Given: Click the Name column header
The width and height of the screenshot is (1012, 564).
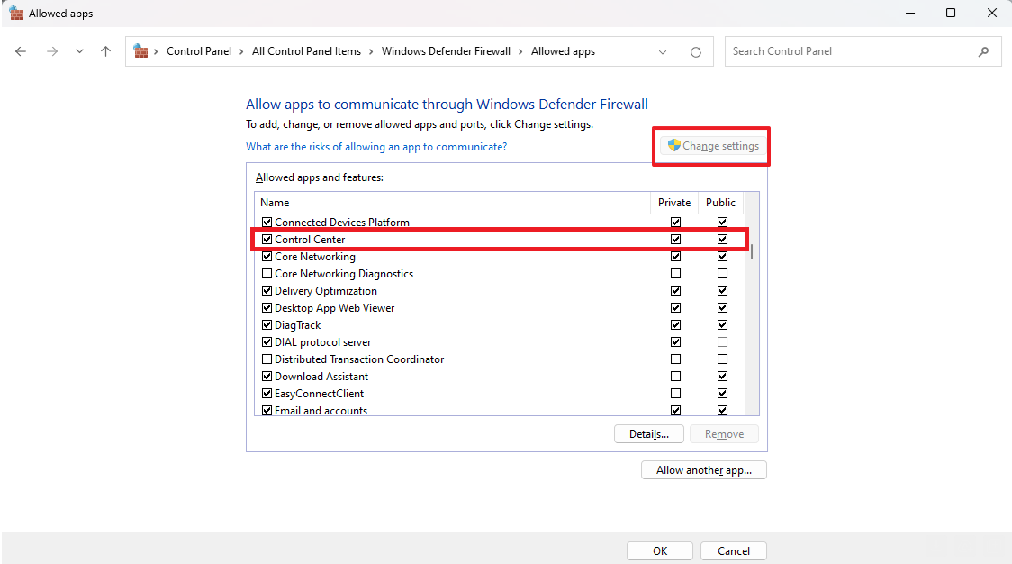Looking at the screenshot, I should coord(453,203).
